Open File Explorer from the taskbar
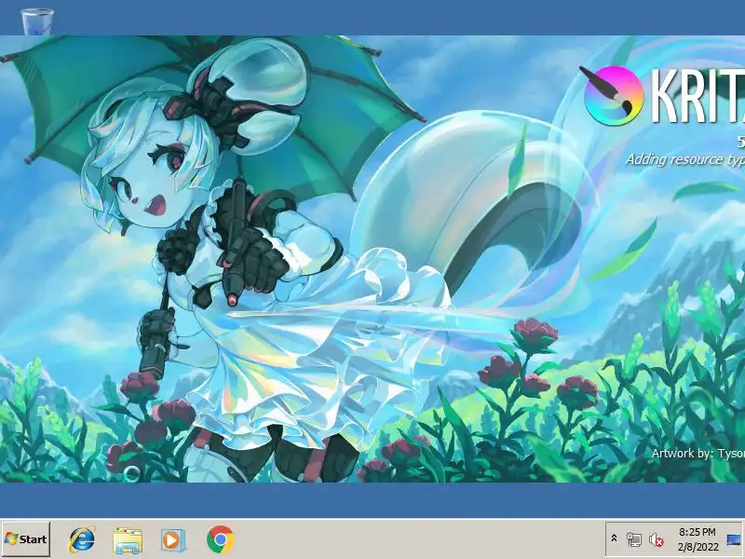Image resolution: width=745 pixels, height=559 pixels. tap(128, 540)
